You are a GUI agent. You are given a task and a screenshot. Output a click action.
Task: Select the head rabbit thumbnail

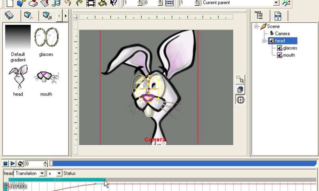tap(18, 77)
